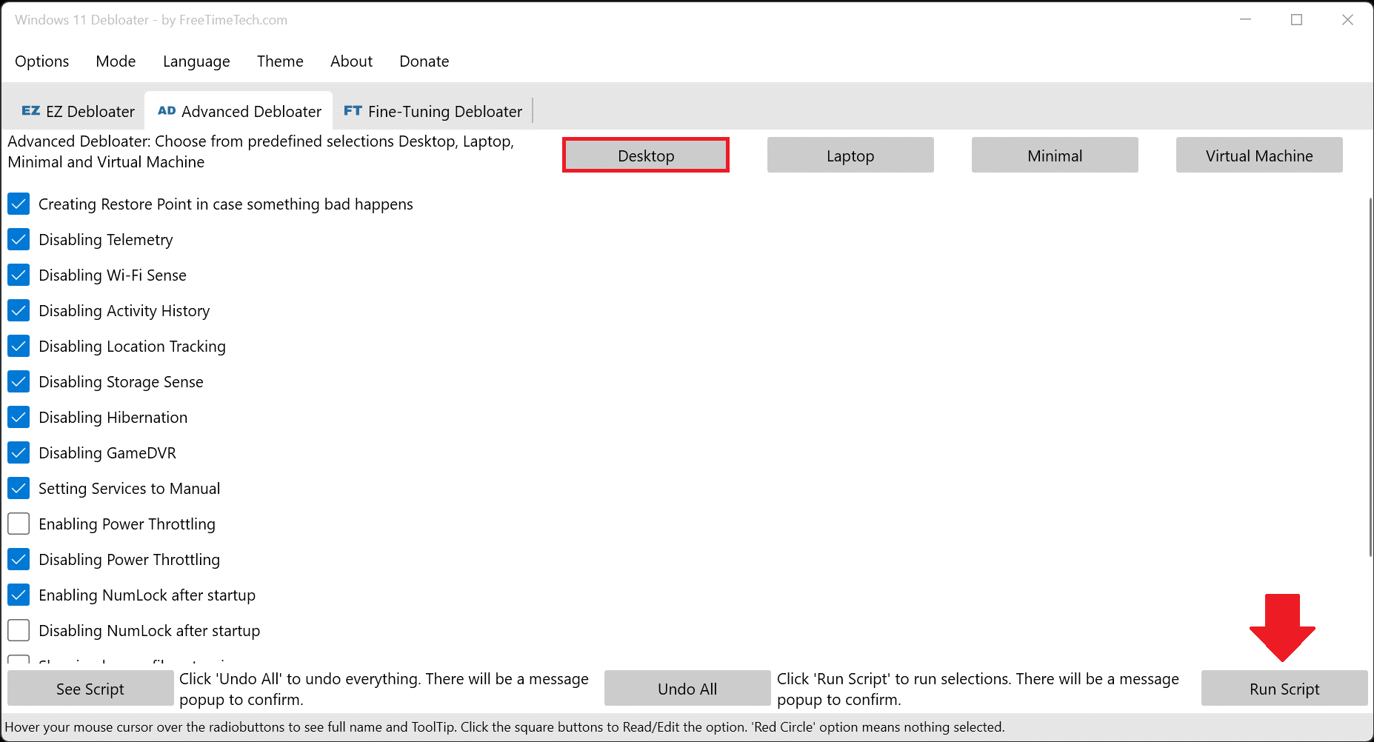Image resolution: width=1374 pixels, height=742 pixels.
Task: Apply the Laptop preset
Action: point(850,156)
